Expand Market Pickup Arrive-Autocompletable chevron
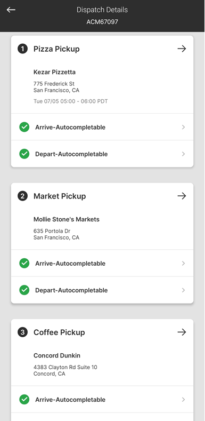This screenshot has height=421, width=205. [183, 263]
